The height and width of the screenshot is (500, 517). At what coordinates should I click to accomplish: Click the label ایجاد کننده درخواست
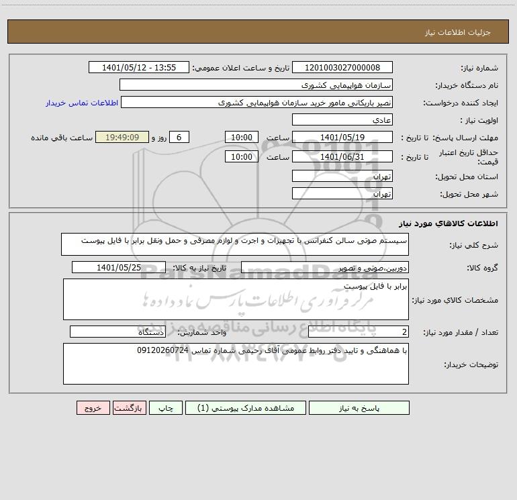[461, 103]
